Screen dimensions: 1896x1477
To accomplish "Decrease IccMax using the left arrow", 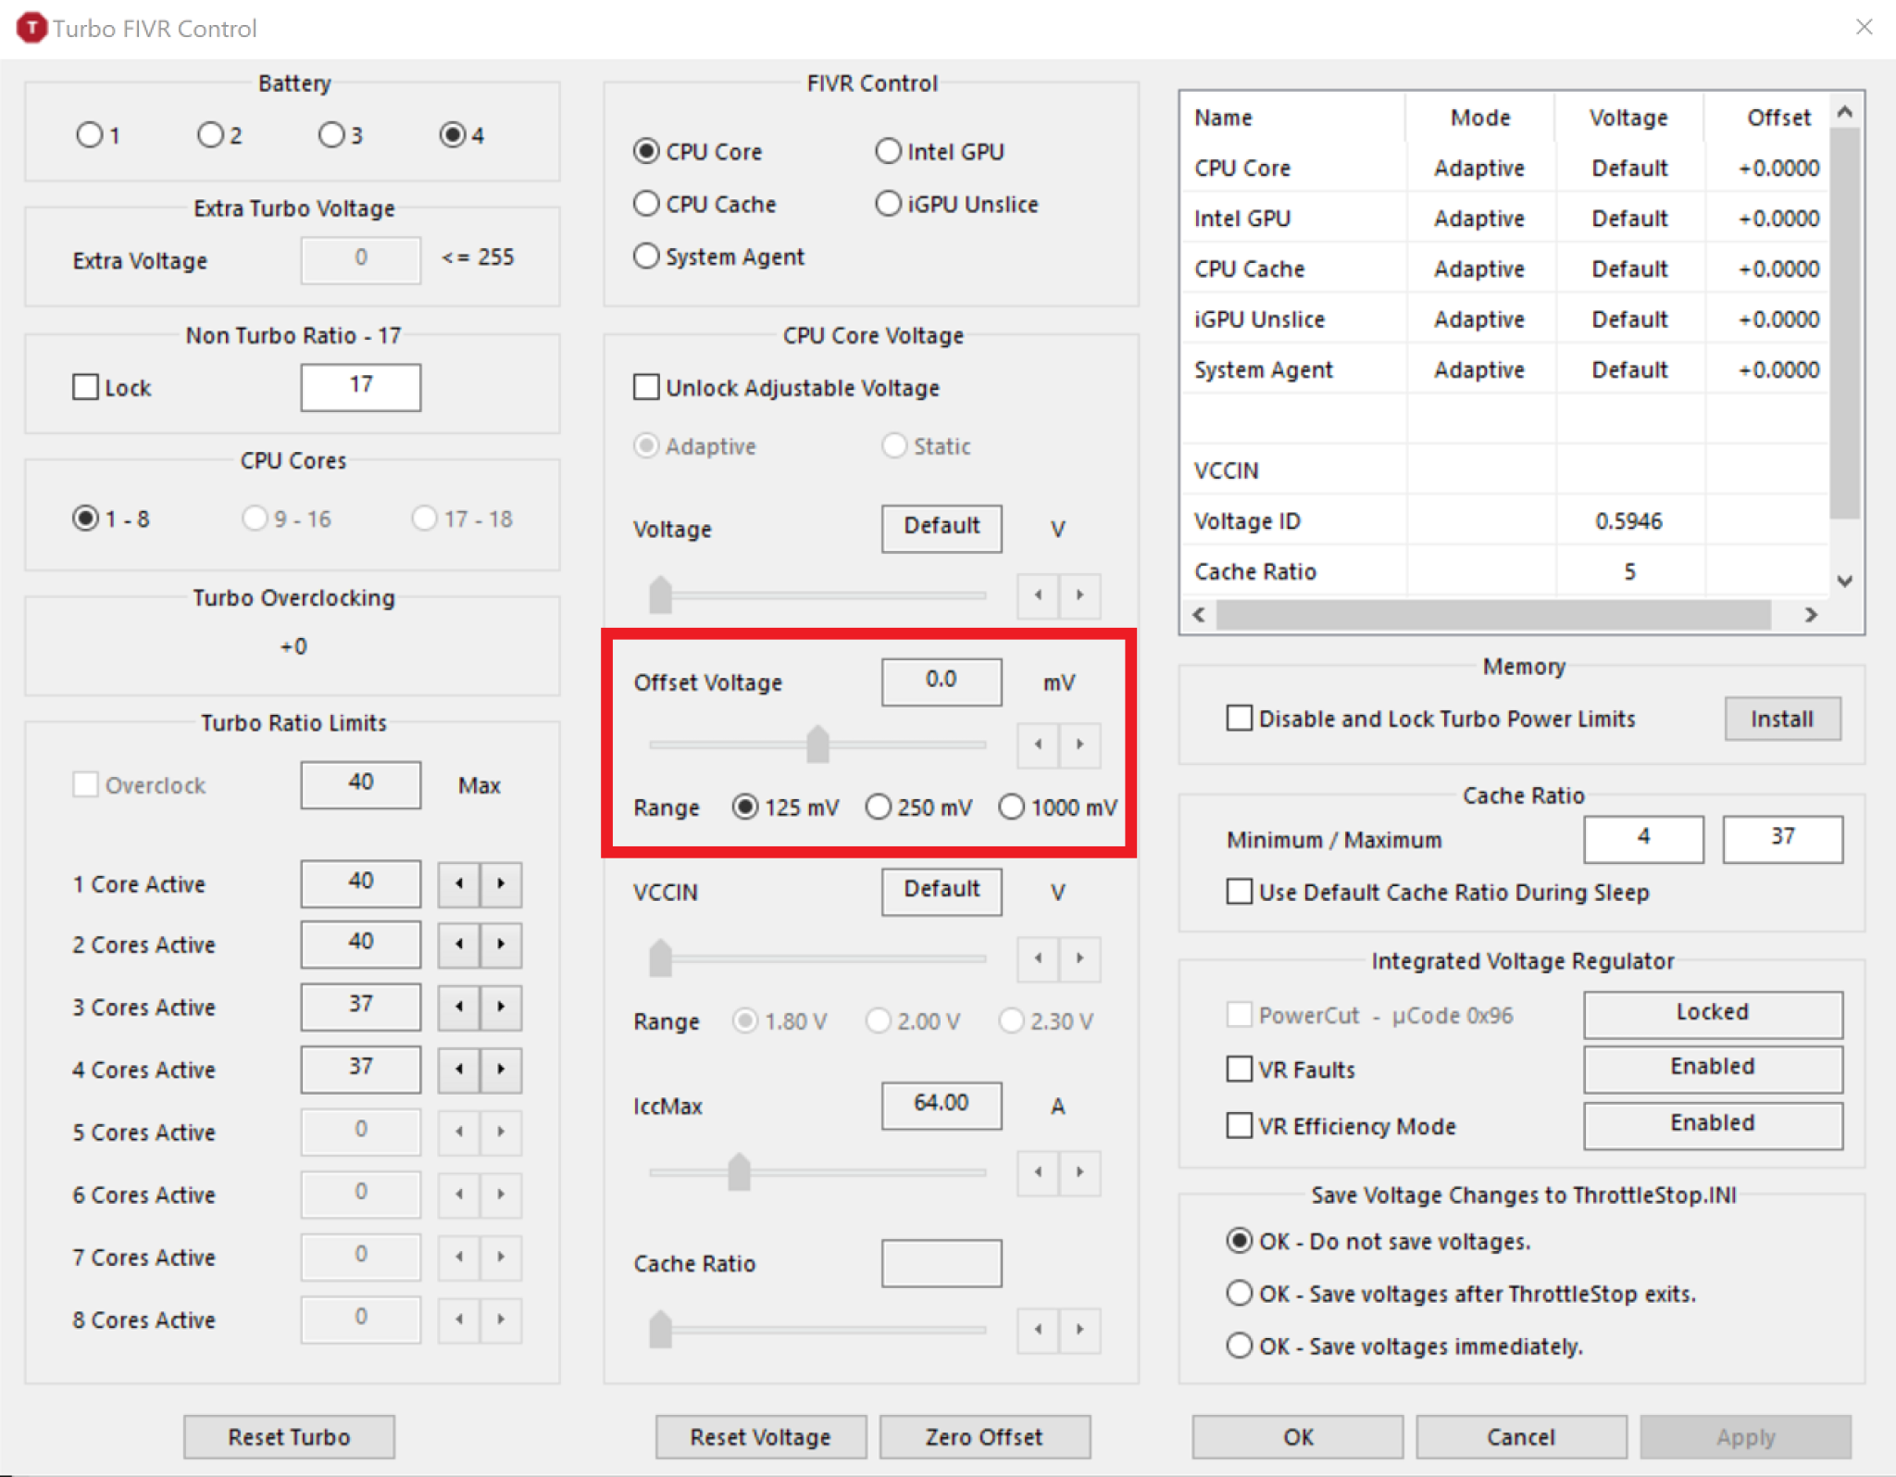I will [1037, 1172].
